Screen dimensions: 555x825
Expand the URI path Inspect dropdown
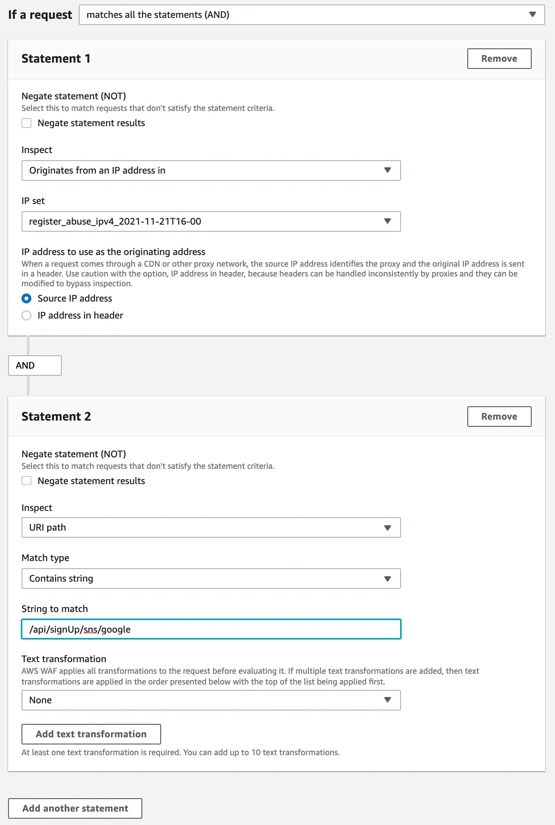click(211, 527)
